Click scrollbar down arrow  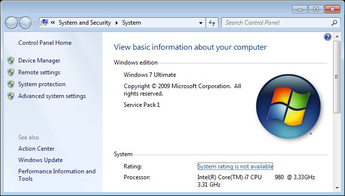tap(337, 188)
